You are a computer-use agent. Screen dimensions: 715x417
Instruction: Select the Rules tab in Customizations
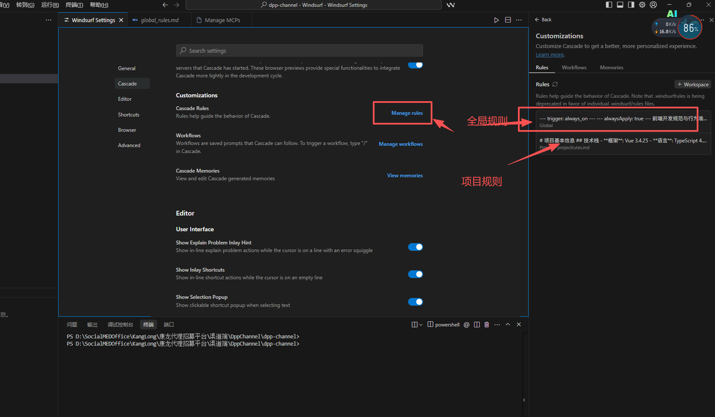pos(542,68)
